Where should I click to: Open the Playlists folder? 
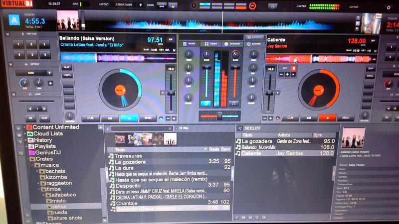point(42,146)
